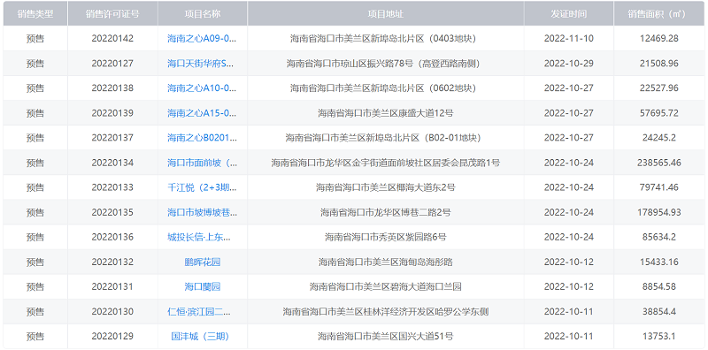Viewport: 708px width, 350px height.
Task: Open the 海口麋园 project link
Action: (x=203, y=286)
